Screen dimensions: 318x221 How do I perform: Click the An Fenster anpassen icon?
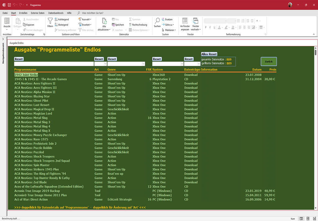(185, 21)
